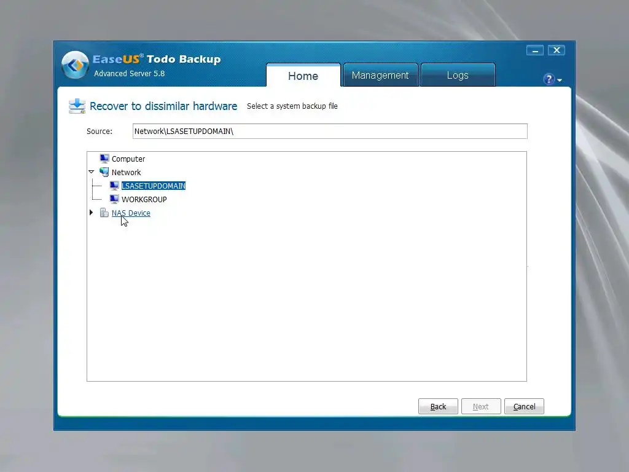Open the dropdown arrow beside the help icon
629x472 pixels.
(560, 81)
